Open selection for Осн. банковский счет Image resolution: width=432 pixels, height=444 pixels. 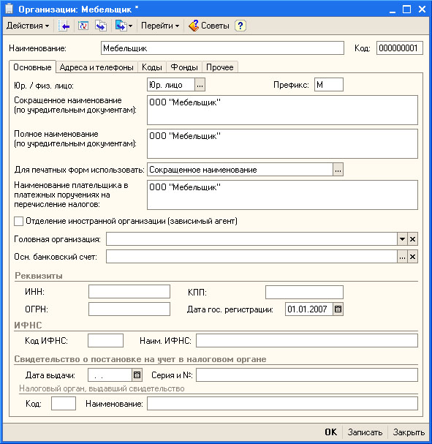pos(402,257)
